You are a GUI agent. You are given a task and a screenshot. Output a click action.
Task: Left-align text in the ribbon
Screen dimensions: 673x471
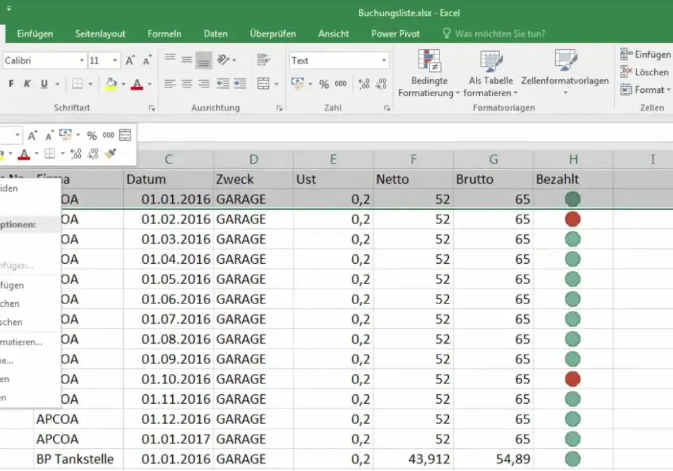coord(170,83)
